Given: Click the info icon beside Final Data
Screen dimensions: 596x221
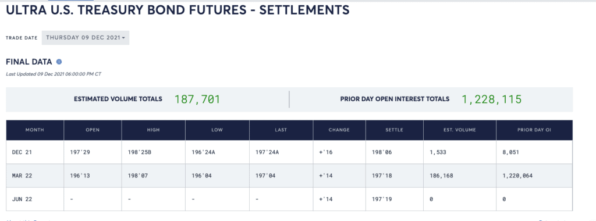Looking at the screenshot, I should [59, 62].
